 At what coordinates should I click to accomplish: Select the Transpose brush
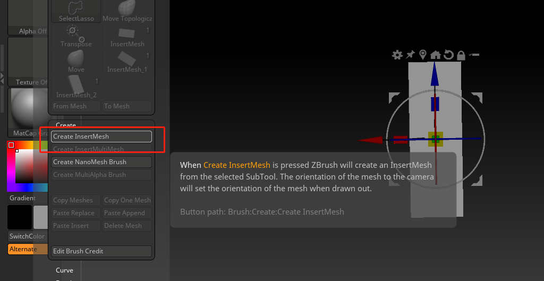tap(76, 36)
